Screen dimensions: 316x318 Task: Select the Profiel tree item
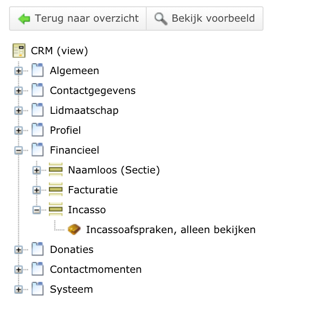pyautogui.click(x=65, y=130)
